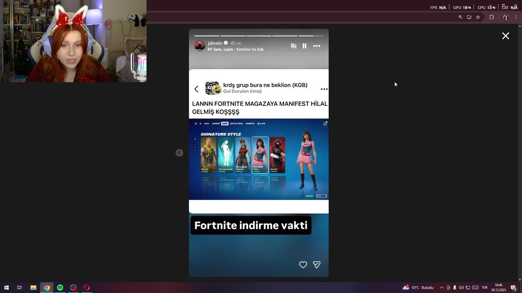Click the KGB group avatar in the post
The height and width of the screenshot is (293, 522).
(213, 88)
